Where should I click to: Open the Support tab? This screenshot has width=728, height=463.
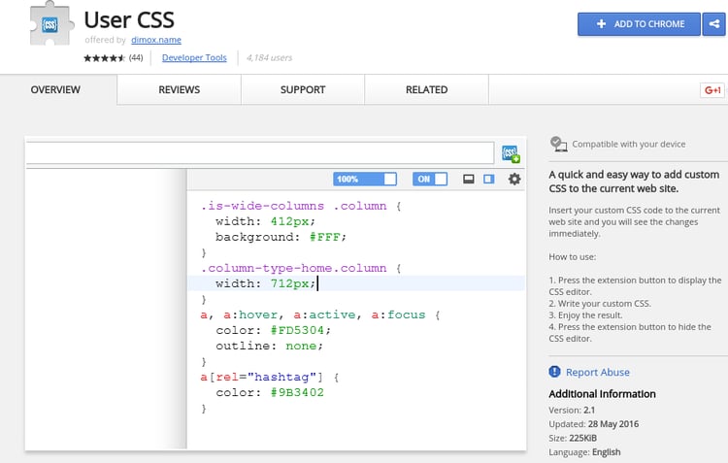[303, 90]
